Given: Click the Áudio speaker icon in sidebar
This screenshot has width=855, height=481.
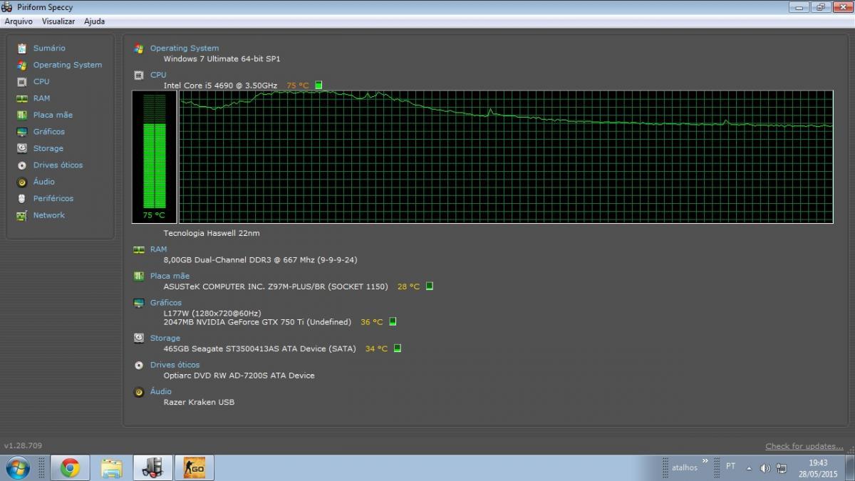Looking at the screenshot, I should pos(21,182).
